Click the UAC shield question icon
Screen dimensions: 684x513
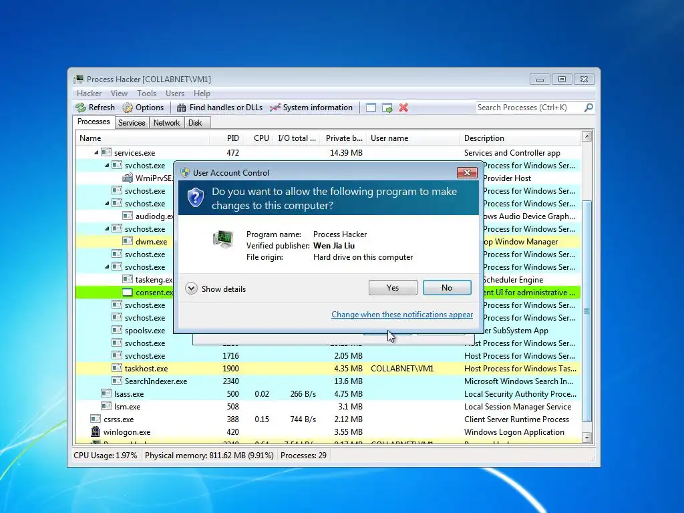point(196,198)
